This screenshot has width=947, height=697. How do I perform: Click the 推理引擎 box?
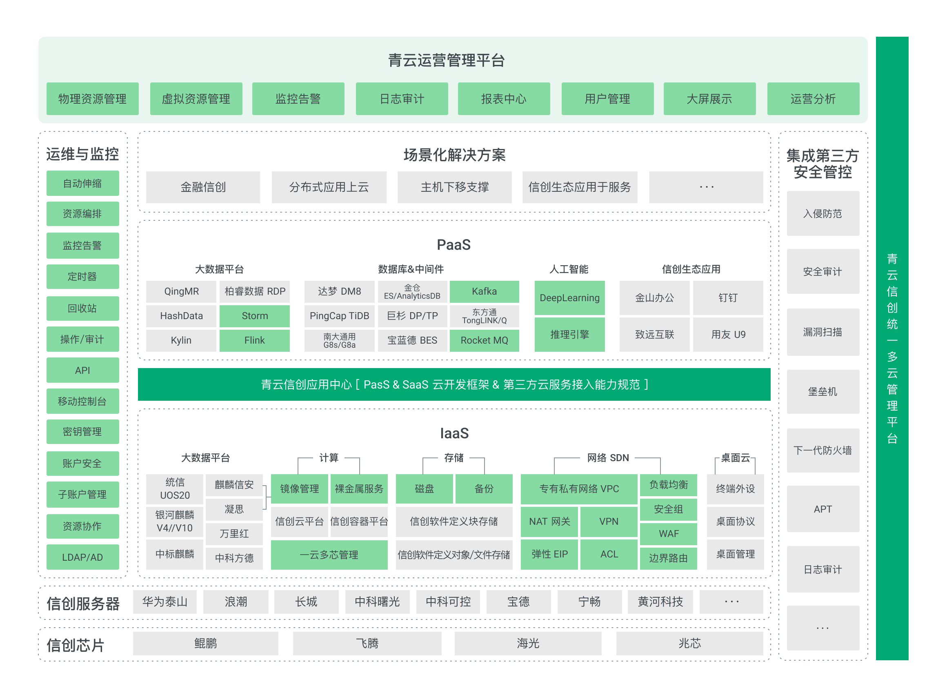(569, 334)
